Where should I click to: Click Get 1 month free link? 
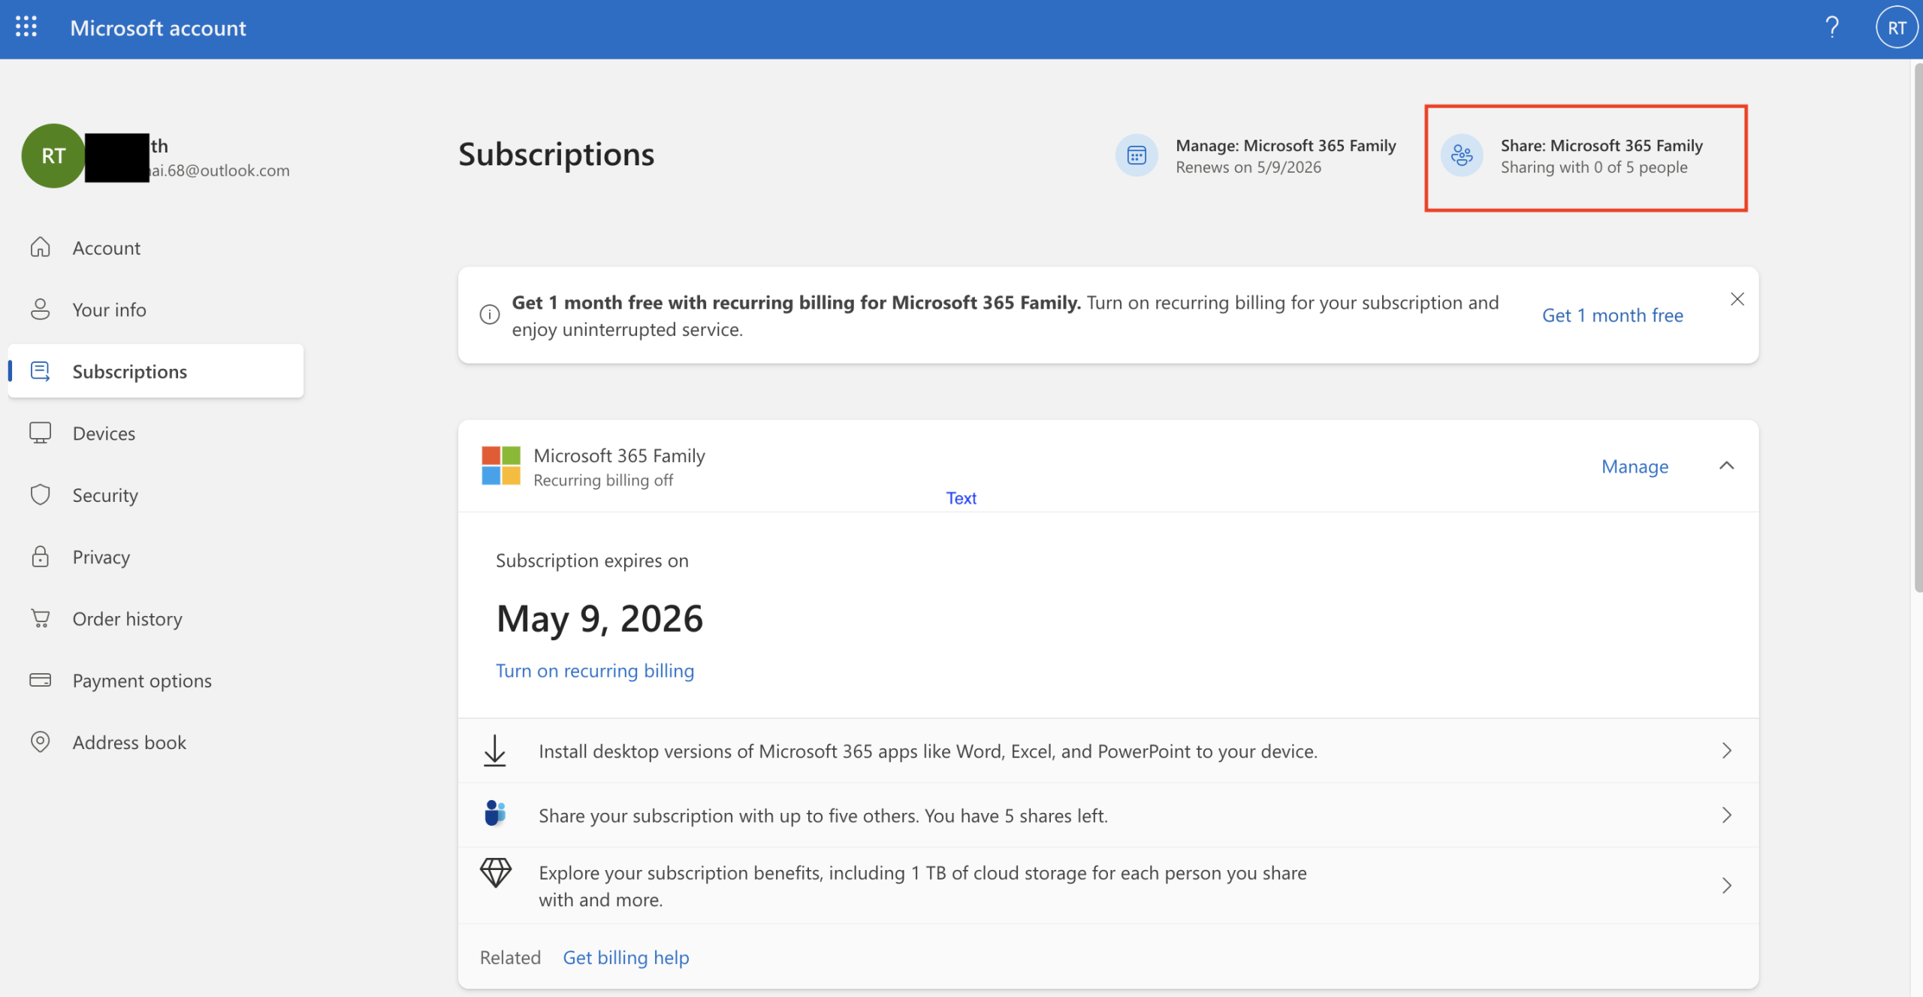point(1612,315)
